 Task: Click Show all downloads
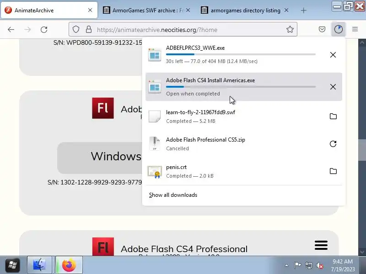(x=173, y=195)
